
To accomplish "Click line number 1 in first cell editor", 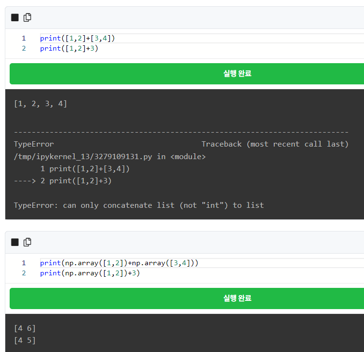I will click(x=24, y=38).
